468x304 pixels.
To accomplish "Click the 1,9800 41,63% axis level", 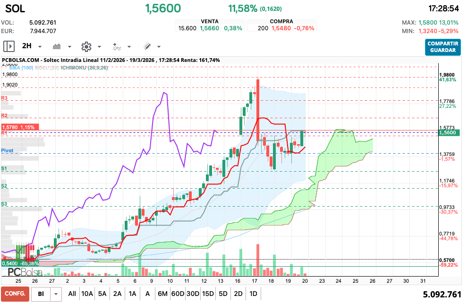I will coord(447,78).
